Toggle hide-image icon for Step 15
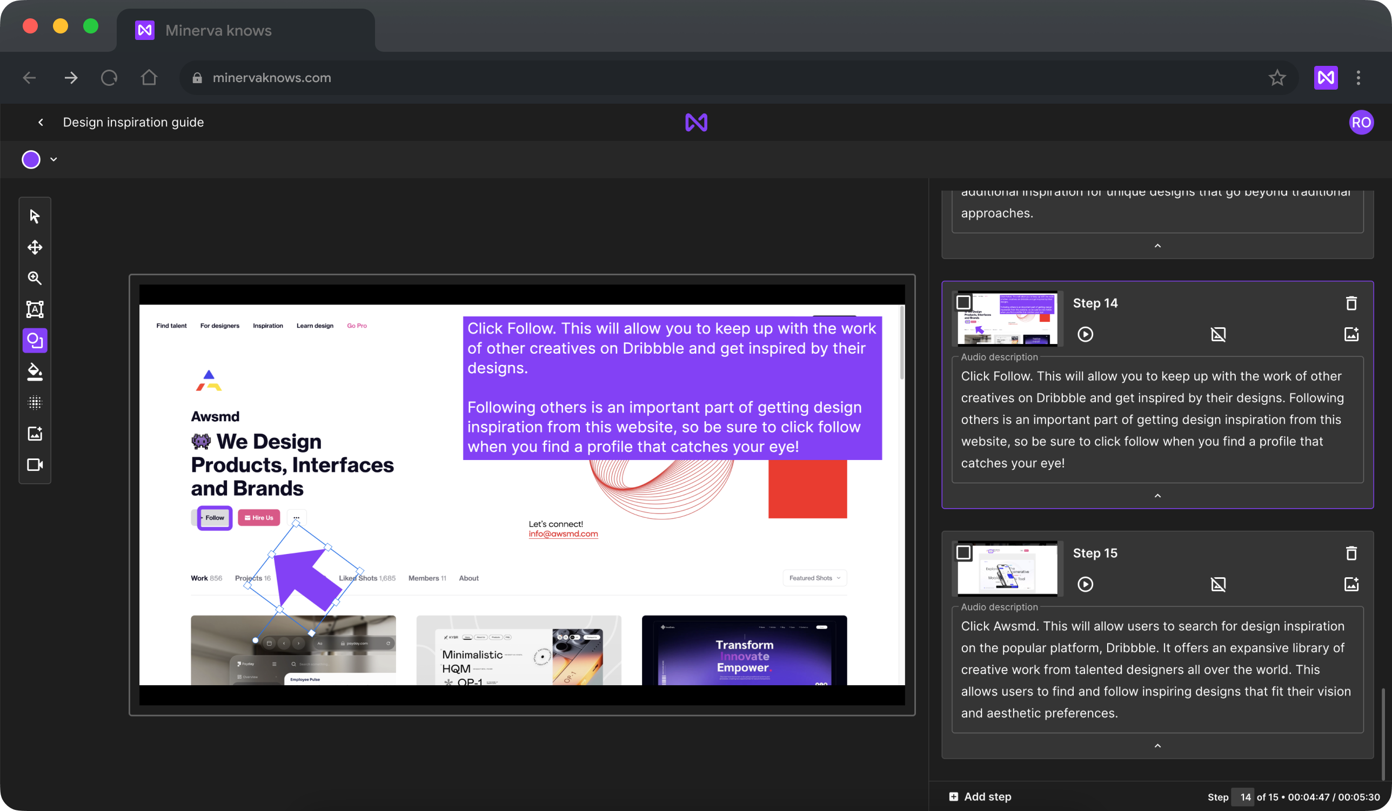 pos(1218,584)
